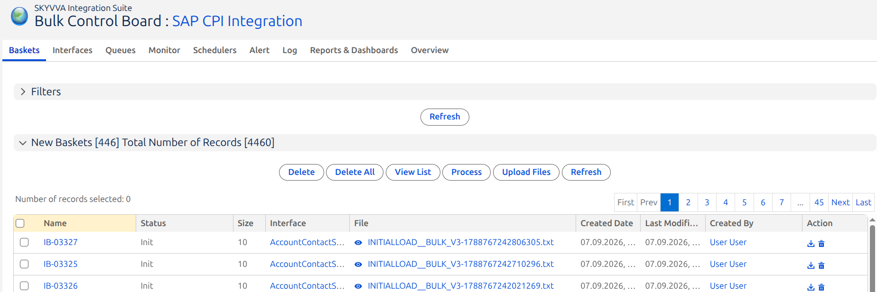Viewport: 877px width, 292px height.
Task: Click the Upload Files button
Action: 526,172
